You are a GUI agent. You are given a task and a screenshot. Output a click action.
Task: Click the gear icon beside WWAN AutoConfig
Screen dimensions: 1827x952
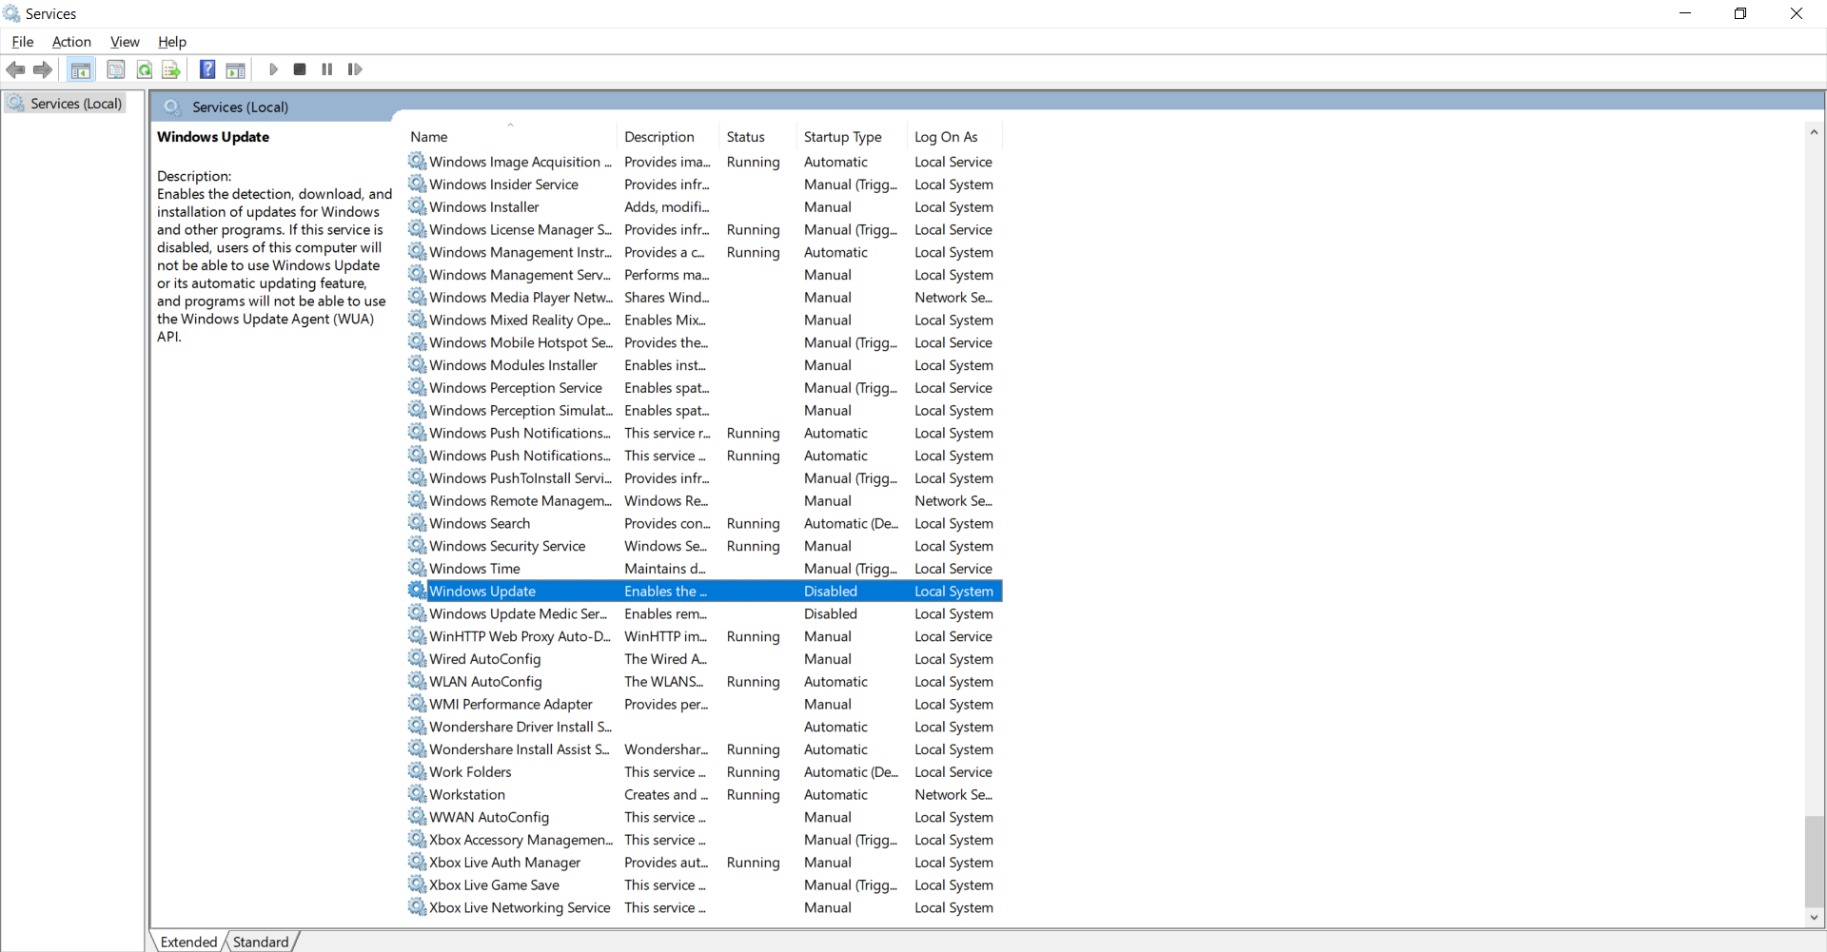tap(417, 817)
